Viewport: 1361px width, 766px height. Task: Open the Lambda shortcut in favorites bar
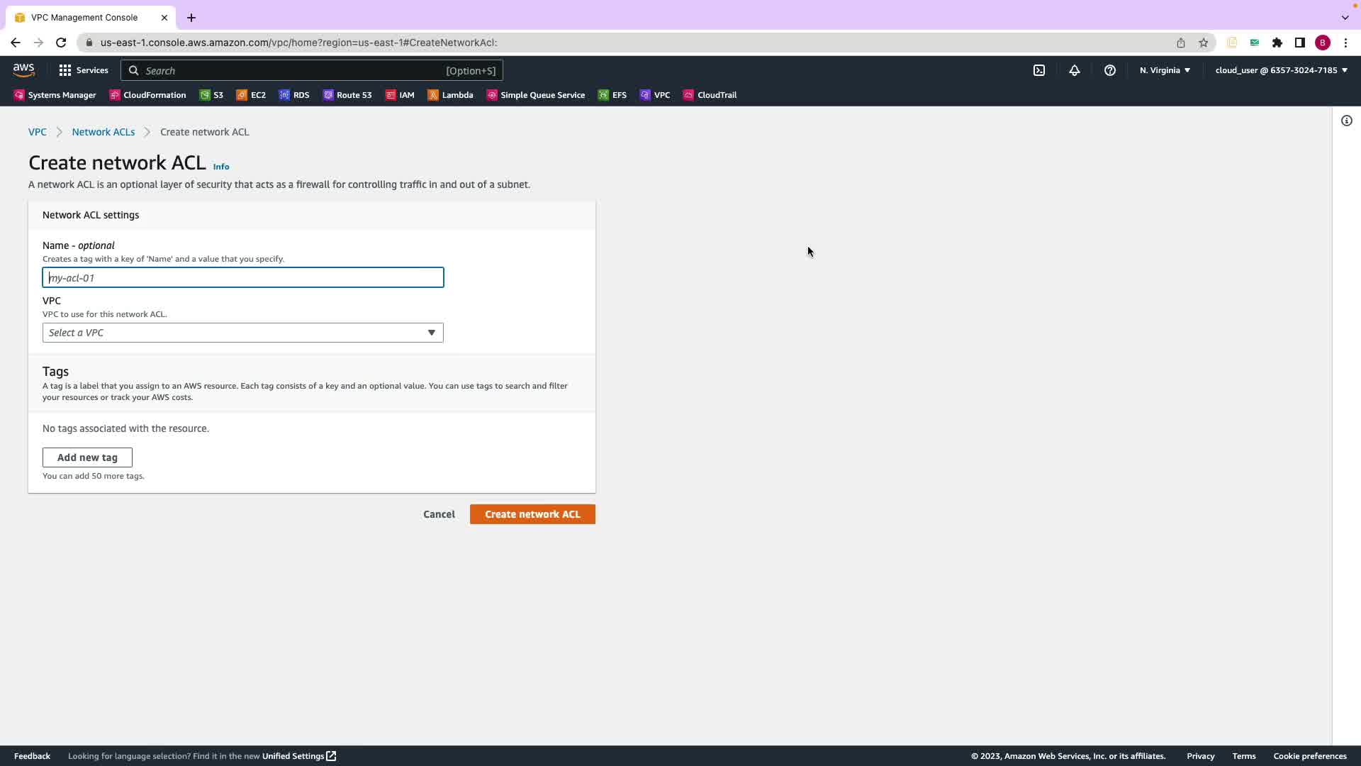[x=450, y=95]
